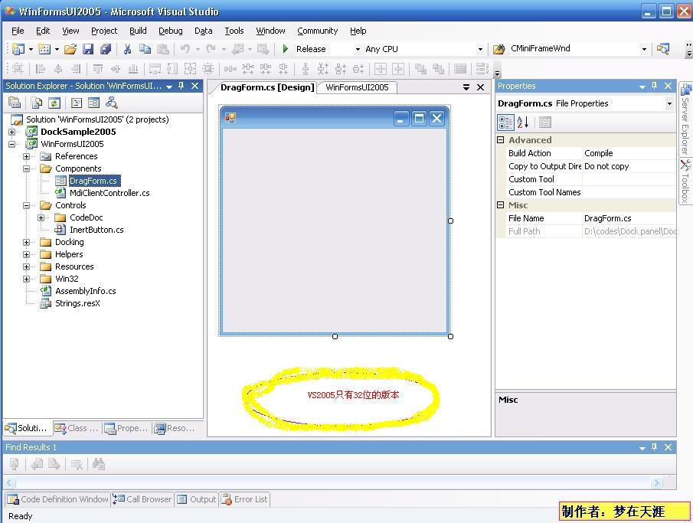The width and height of the screenshot is (693, 523).
Task: Select Strings.resX in the solution tree
Action: pyautogui.click(x=77, y=303)
